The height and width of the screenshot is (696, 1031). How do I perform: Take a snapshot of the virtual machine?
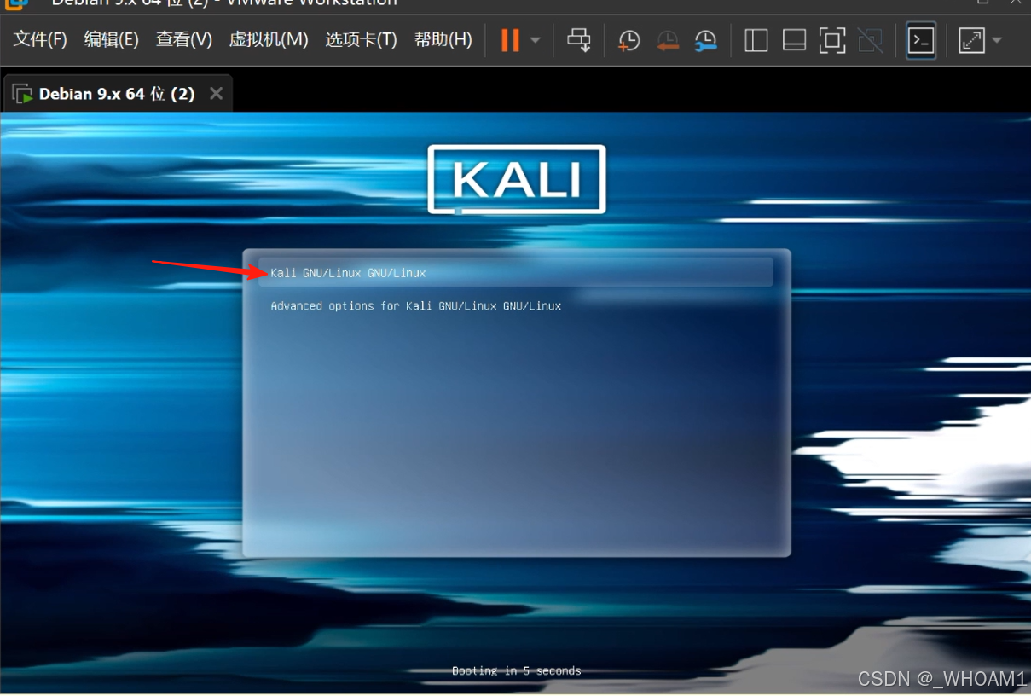click(x=628, y=40)
